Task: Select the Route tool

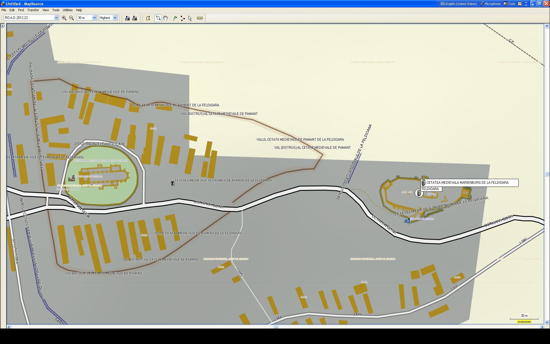Action: [183, 18]
